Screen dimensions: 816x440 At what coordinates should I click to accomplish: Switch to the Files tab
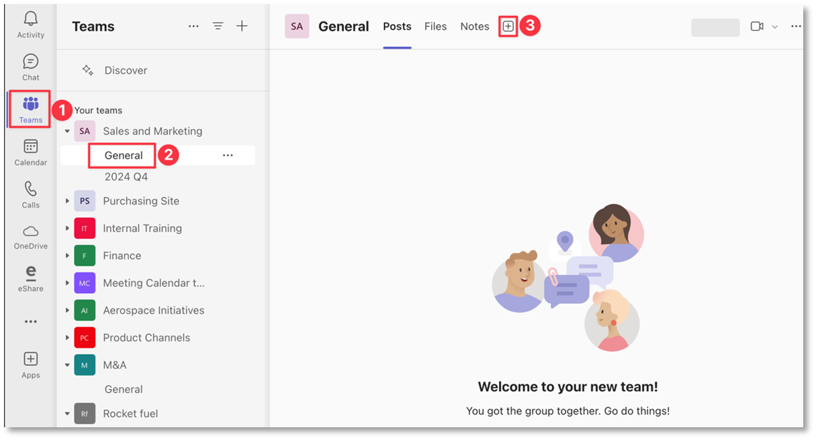435,26
